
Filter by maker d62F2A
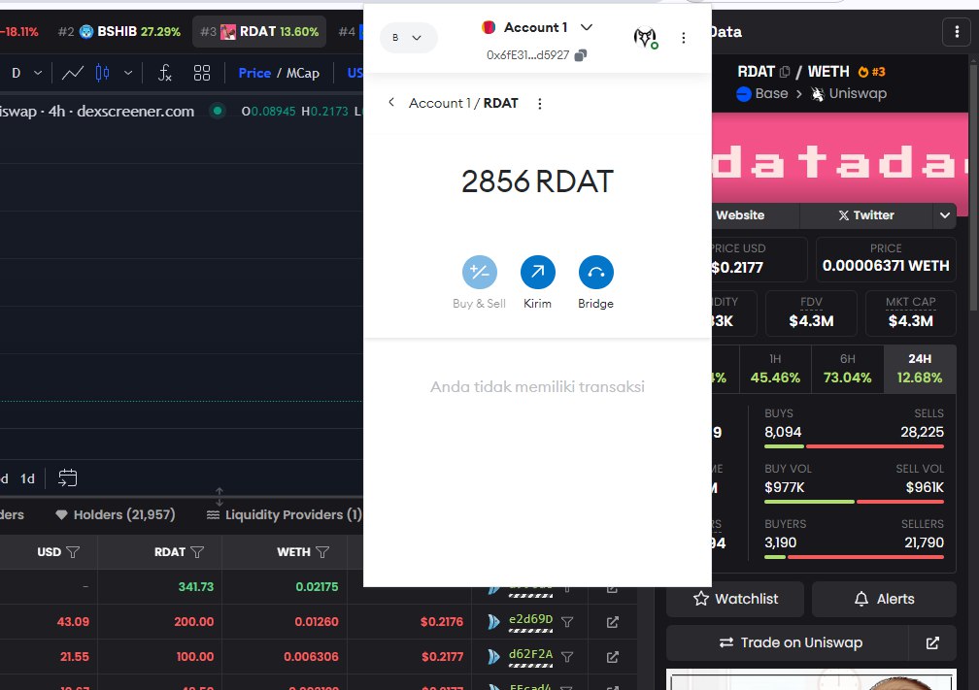(567, 657)
